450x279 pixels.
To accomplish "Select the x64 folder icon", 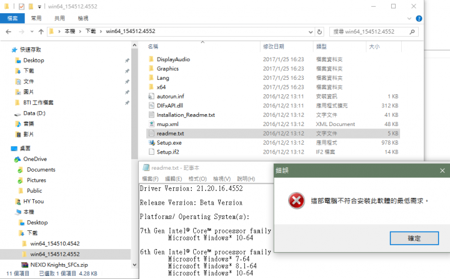I will pyautogui.click(x=151, y=87).
